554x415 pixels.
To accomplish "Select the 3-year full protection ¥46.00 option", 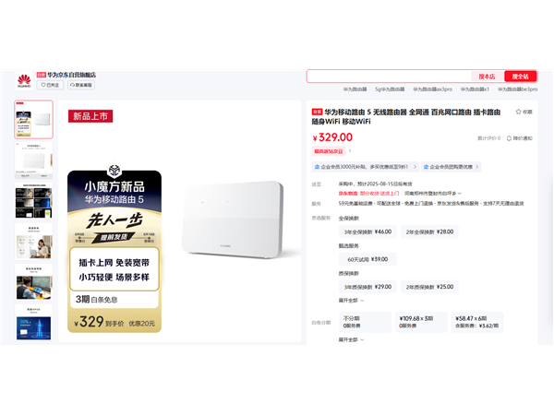I will click(x=367, y=231).
